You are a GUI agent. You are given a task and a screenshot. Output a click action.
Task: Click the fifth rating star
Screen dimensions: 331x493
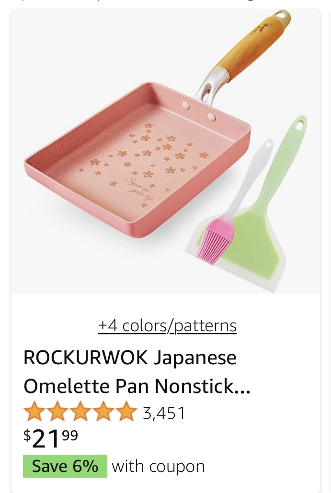126,411
